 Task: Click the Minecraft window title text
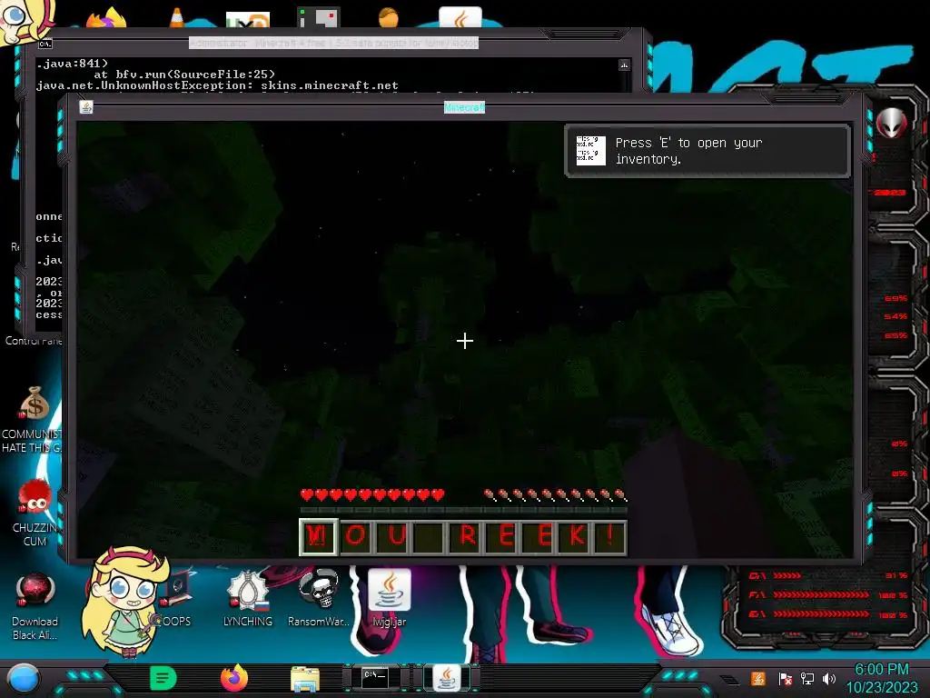(x=464, y=107)
